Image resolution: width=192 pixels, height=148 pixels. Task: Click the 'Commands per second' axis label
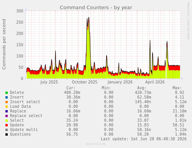tap(4, 44)
